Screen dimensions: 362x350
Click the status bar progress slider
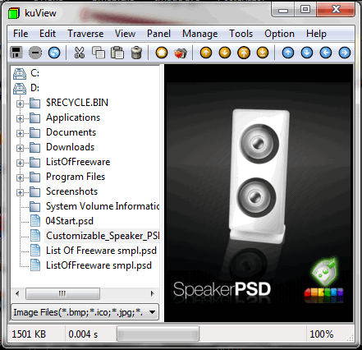click(x=158, y=334)
